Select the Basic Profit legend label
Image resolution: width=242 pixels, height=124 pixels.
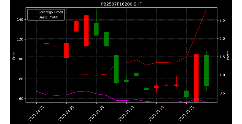pos(48,17)
